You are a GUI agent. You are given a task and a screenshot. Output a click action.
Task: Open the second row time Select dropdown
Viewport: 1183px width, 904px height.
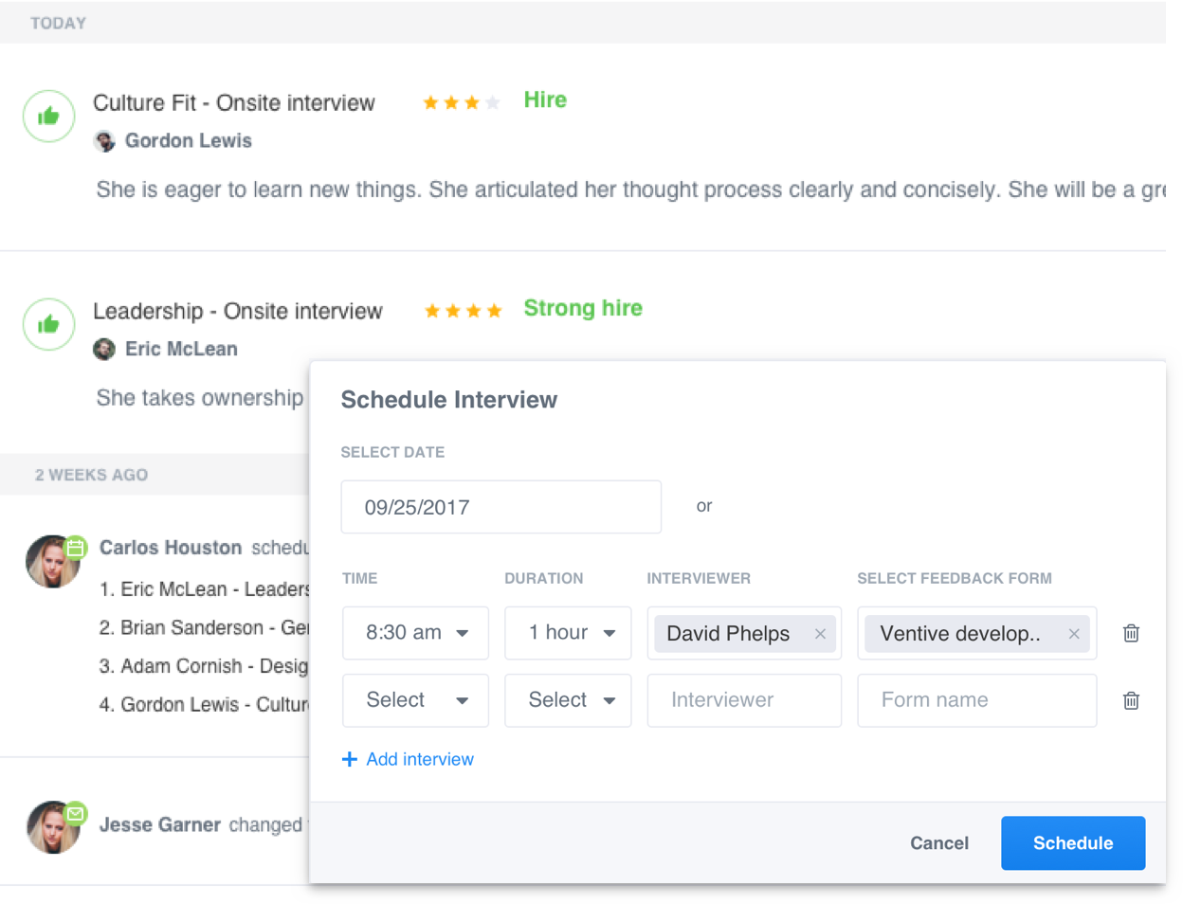tap(415, 700)
